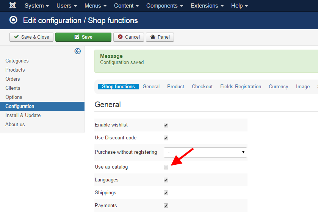The image size is (318, 214).
Task: Open the Fields Registration tab
Action: (241, 87)
